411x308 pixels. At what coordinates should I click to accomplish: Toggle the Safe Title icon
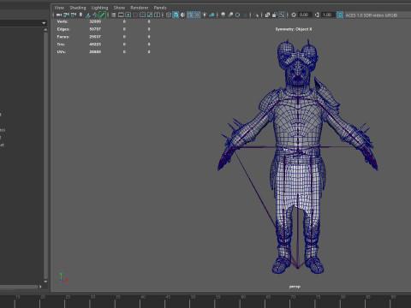[x=157, y=15]
